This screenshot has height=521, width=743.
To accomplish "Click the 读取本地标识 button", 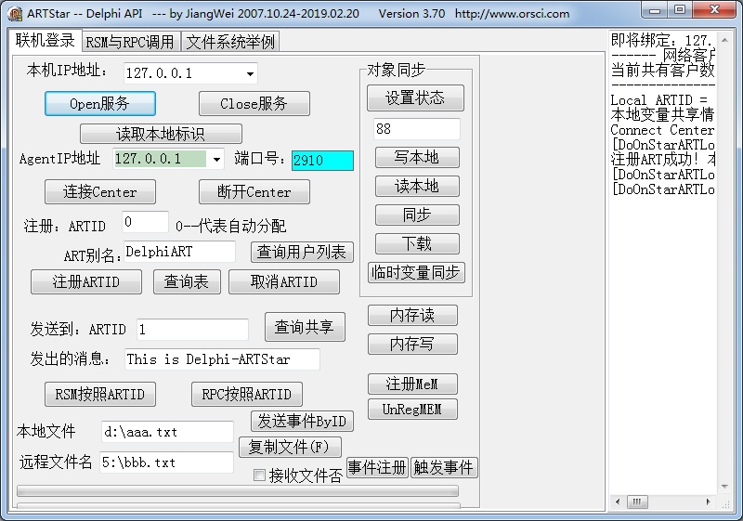I will 161,134.
